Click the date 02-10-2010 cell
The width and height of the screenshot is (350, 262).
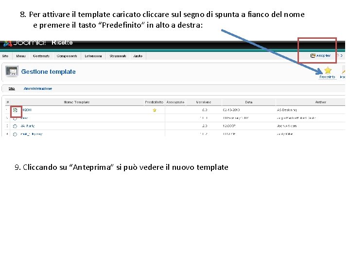click(231, 110)
